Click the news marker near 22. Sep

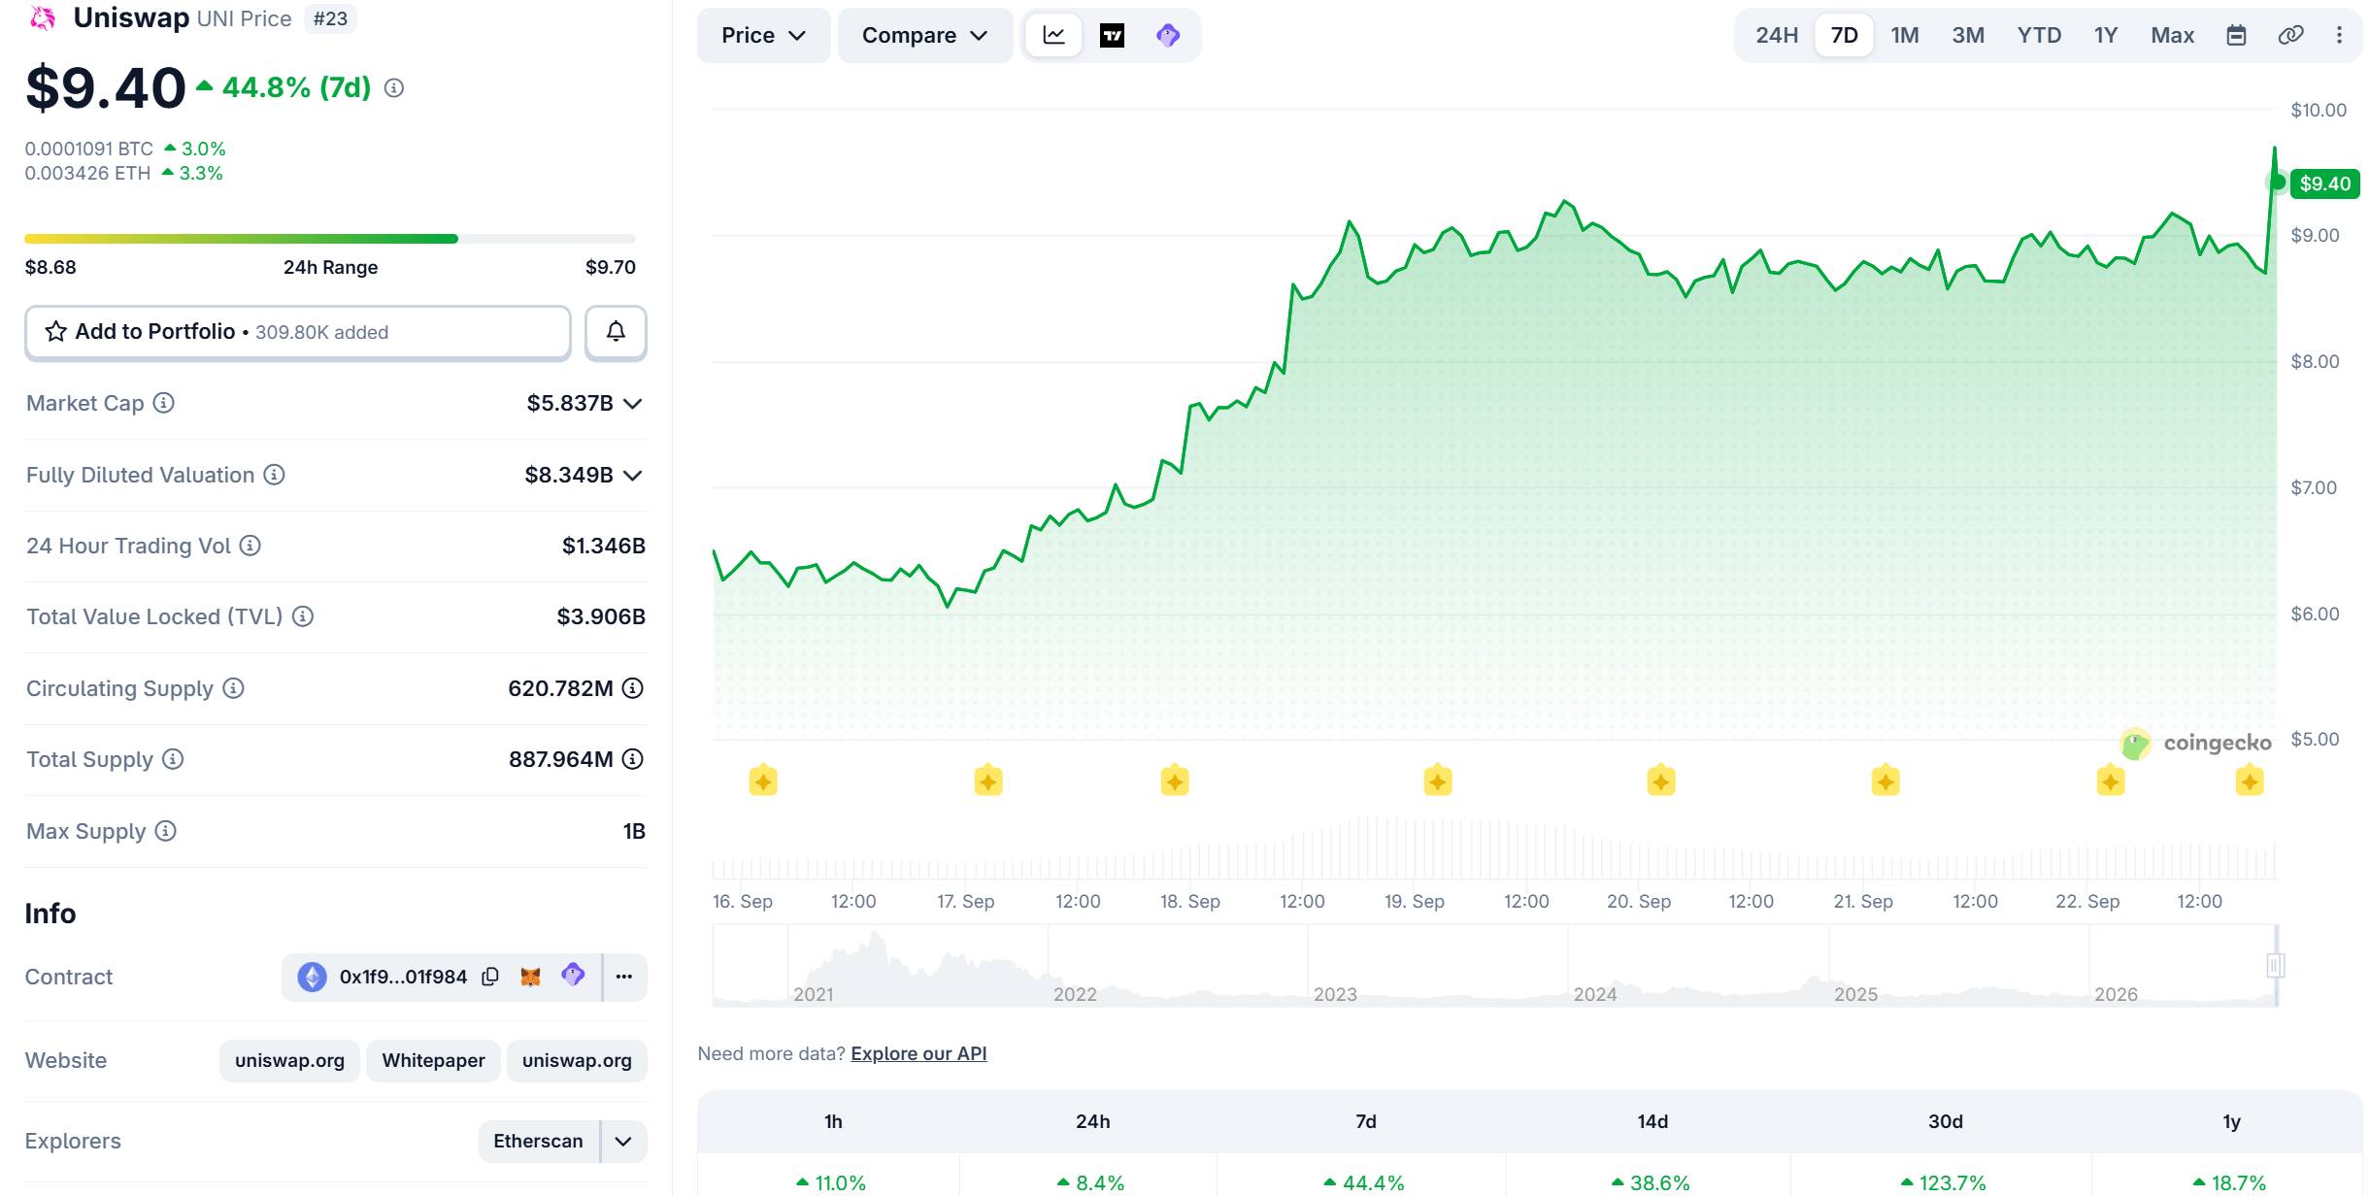click(x=2111, y=781)
